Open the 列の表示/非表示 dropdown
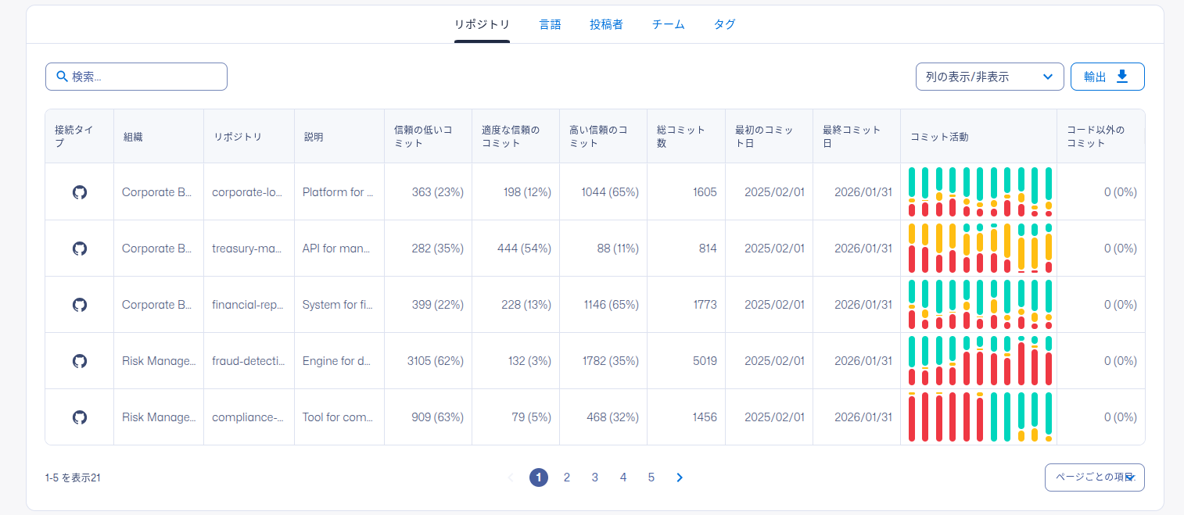The height and width of the screenshot is (515, 1184). coord(989,77)
